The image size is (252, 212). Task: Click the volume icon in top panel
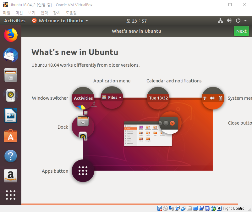tap(229, 20)
